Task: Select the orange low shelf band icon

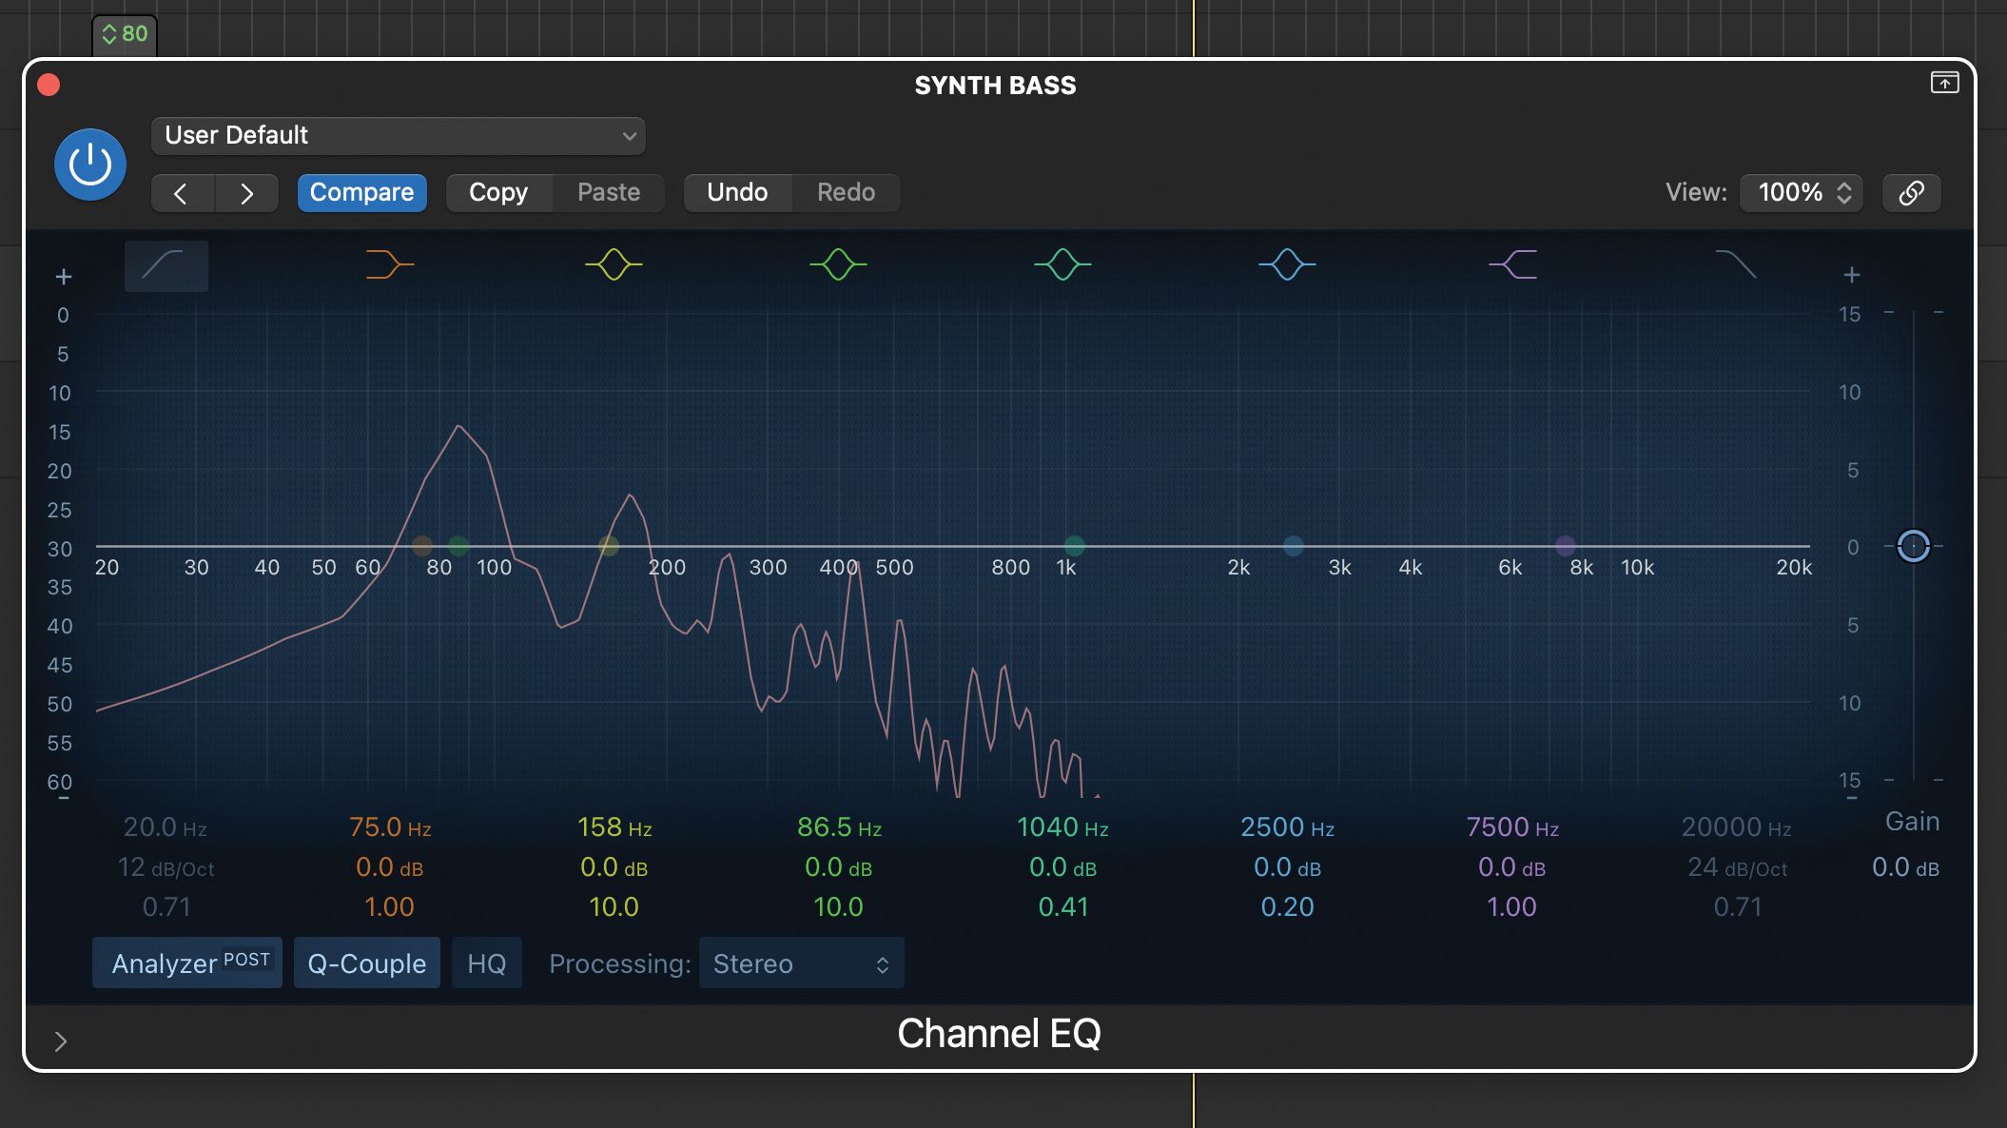Action: pyautogui.click(x=389, y=265)
